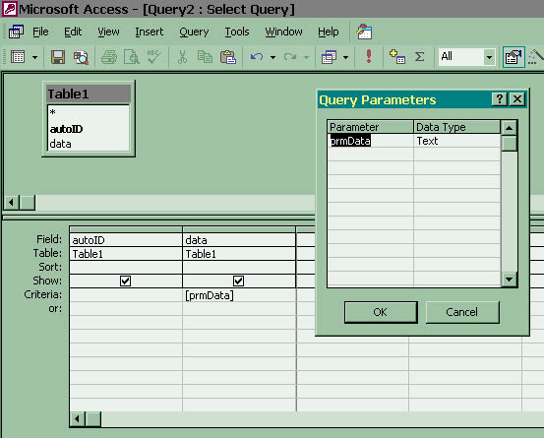This screenshot has height=438, width=544.
Task: Click the Build wand icon
Action: [536, 57]
